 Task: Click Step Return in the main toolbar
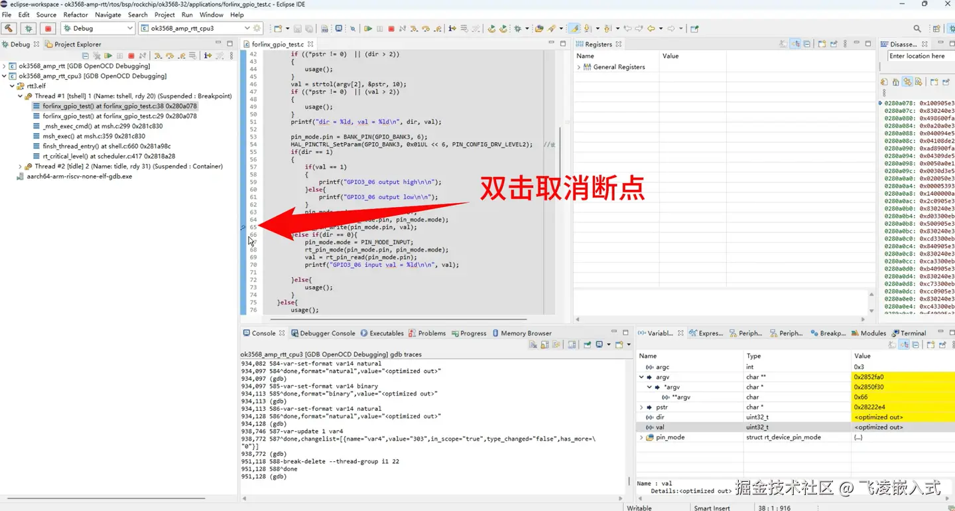click(x=437, y=29)
